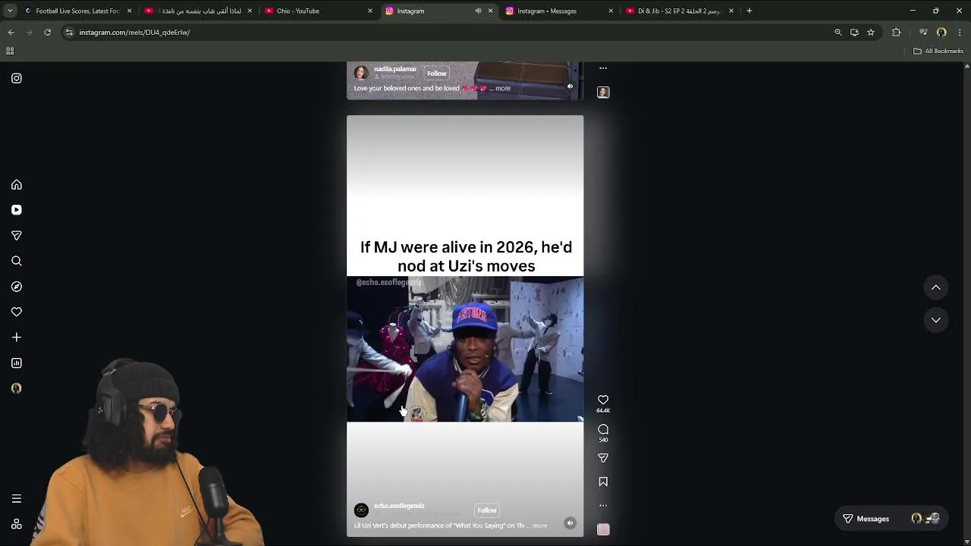Go to next reel with down chevron

coord(936,320)
